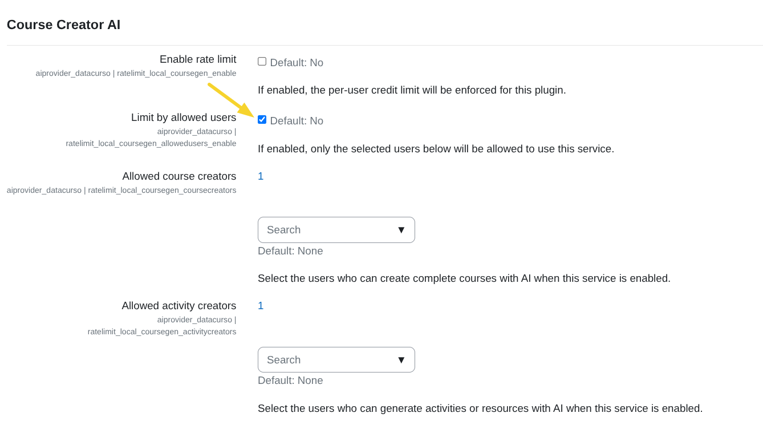
Task: Click 'Default: None' below activity creators search
Action: click(290, 380)
